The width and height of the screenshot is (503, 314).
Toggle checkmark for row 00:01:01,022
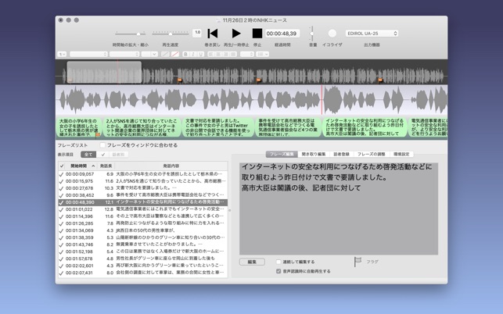pos(61,209)
